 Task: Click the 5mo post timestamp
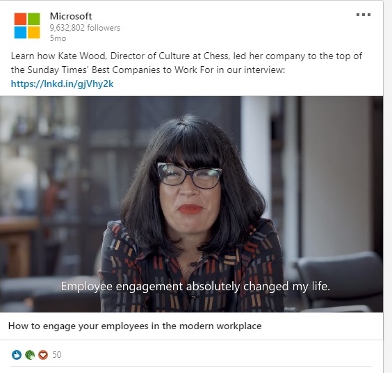58,38
